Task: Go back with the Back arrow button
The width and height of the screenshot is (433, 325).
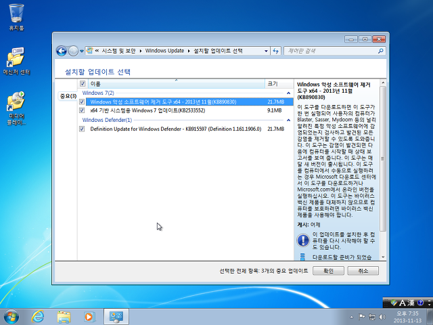Action: [x=62, y=51]
